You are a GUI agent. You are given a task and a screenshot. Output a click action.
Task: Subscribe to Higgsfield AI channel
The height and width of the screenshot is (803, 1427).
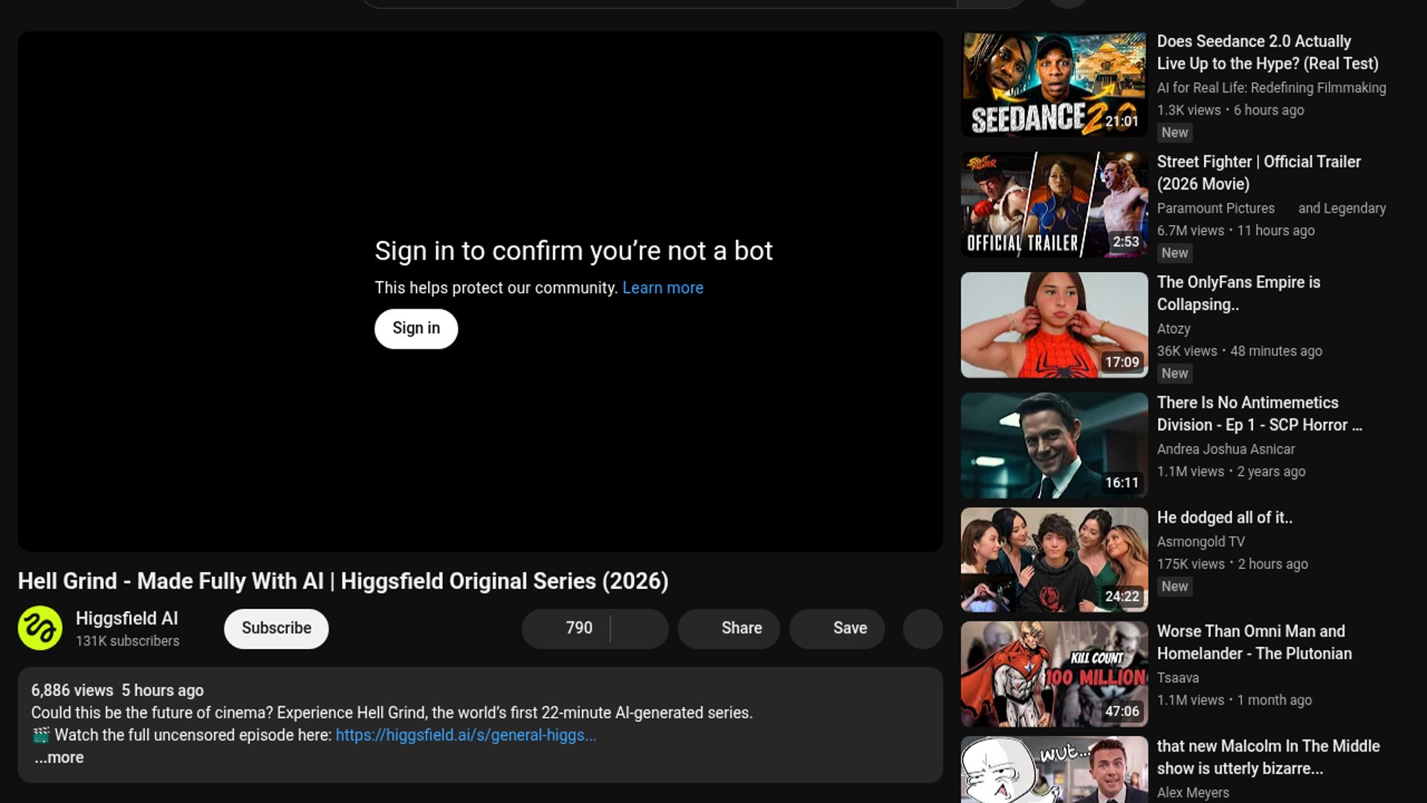point(276,628)
